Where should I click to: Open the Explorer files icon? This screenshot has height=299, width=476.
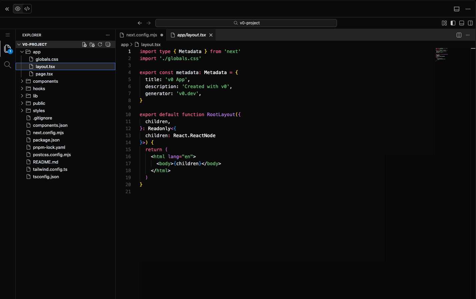point(7,49)
